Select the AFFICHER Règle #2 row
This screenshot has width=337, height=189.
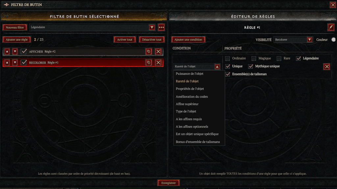pos(83,52)
